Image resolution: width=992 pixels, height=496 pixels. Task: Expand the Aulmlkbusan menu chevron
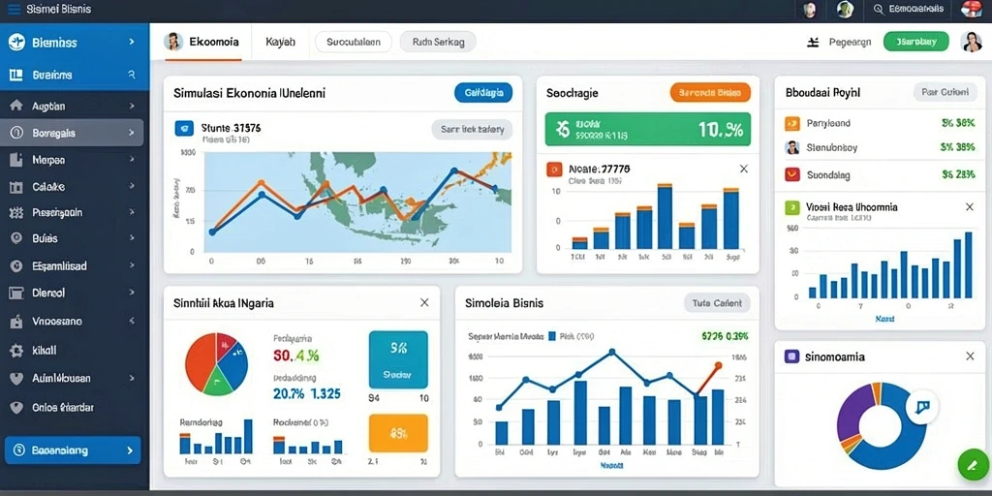(131, 379)
